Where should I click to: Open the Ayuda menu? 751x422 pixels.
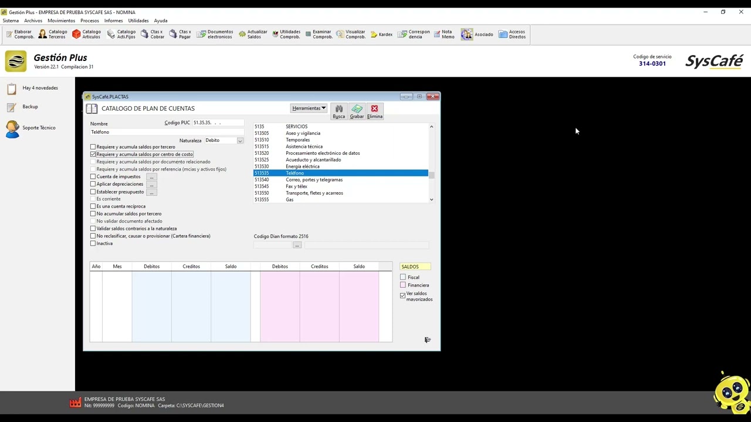pyautogui.click(x=161, y=21)
